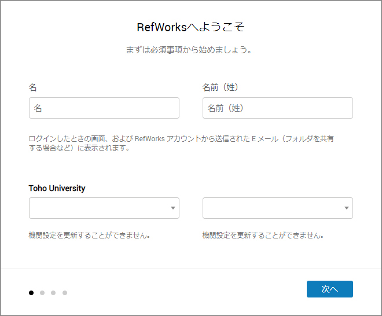Click the left 機関設定を更新することができません note
382x316 pixels.
click(x=89, y=236)
